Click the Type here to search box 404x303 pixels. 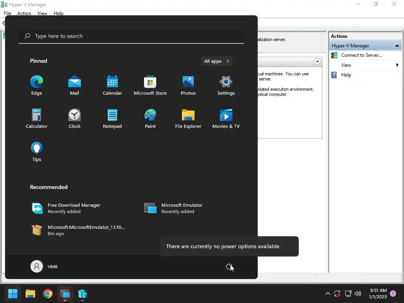point(131,36)
